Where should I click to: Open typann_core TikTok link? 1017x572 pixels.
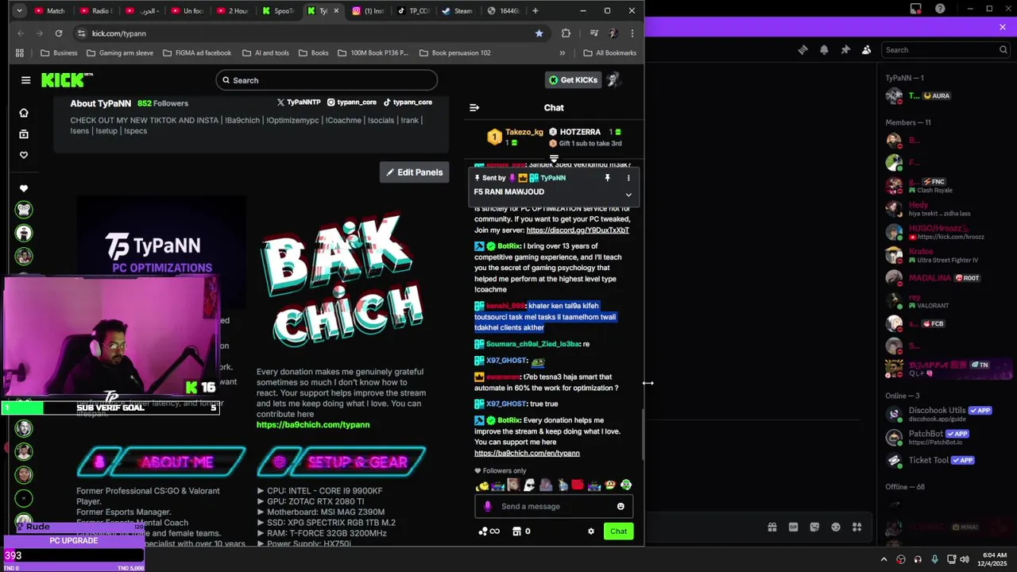coord(408,102)
